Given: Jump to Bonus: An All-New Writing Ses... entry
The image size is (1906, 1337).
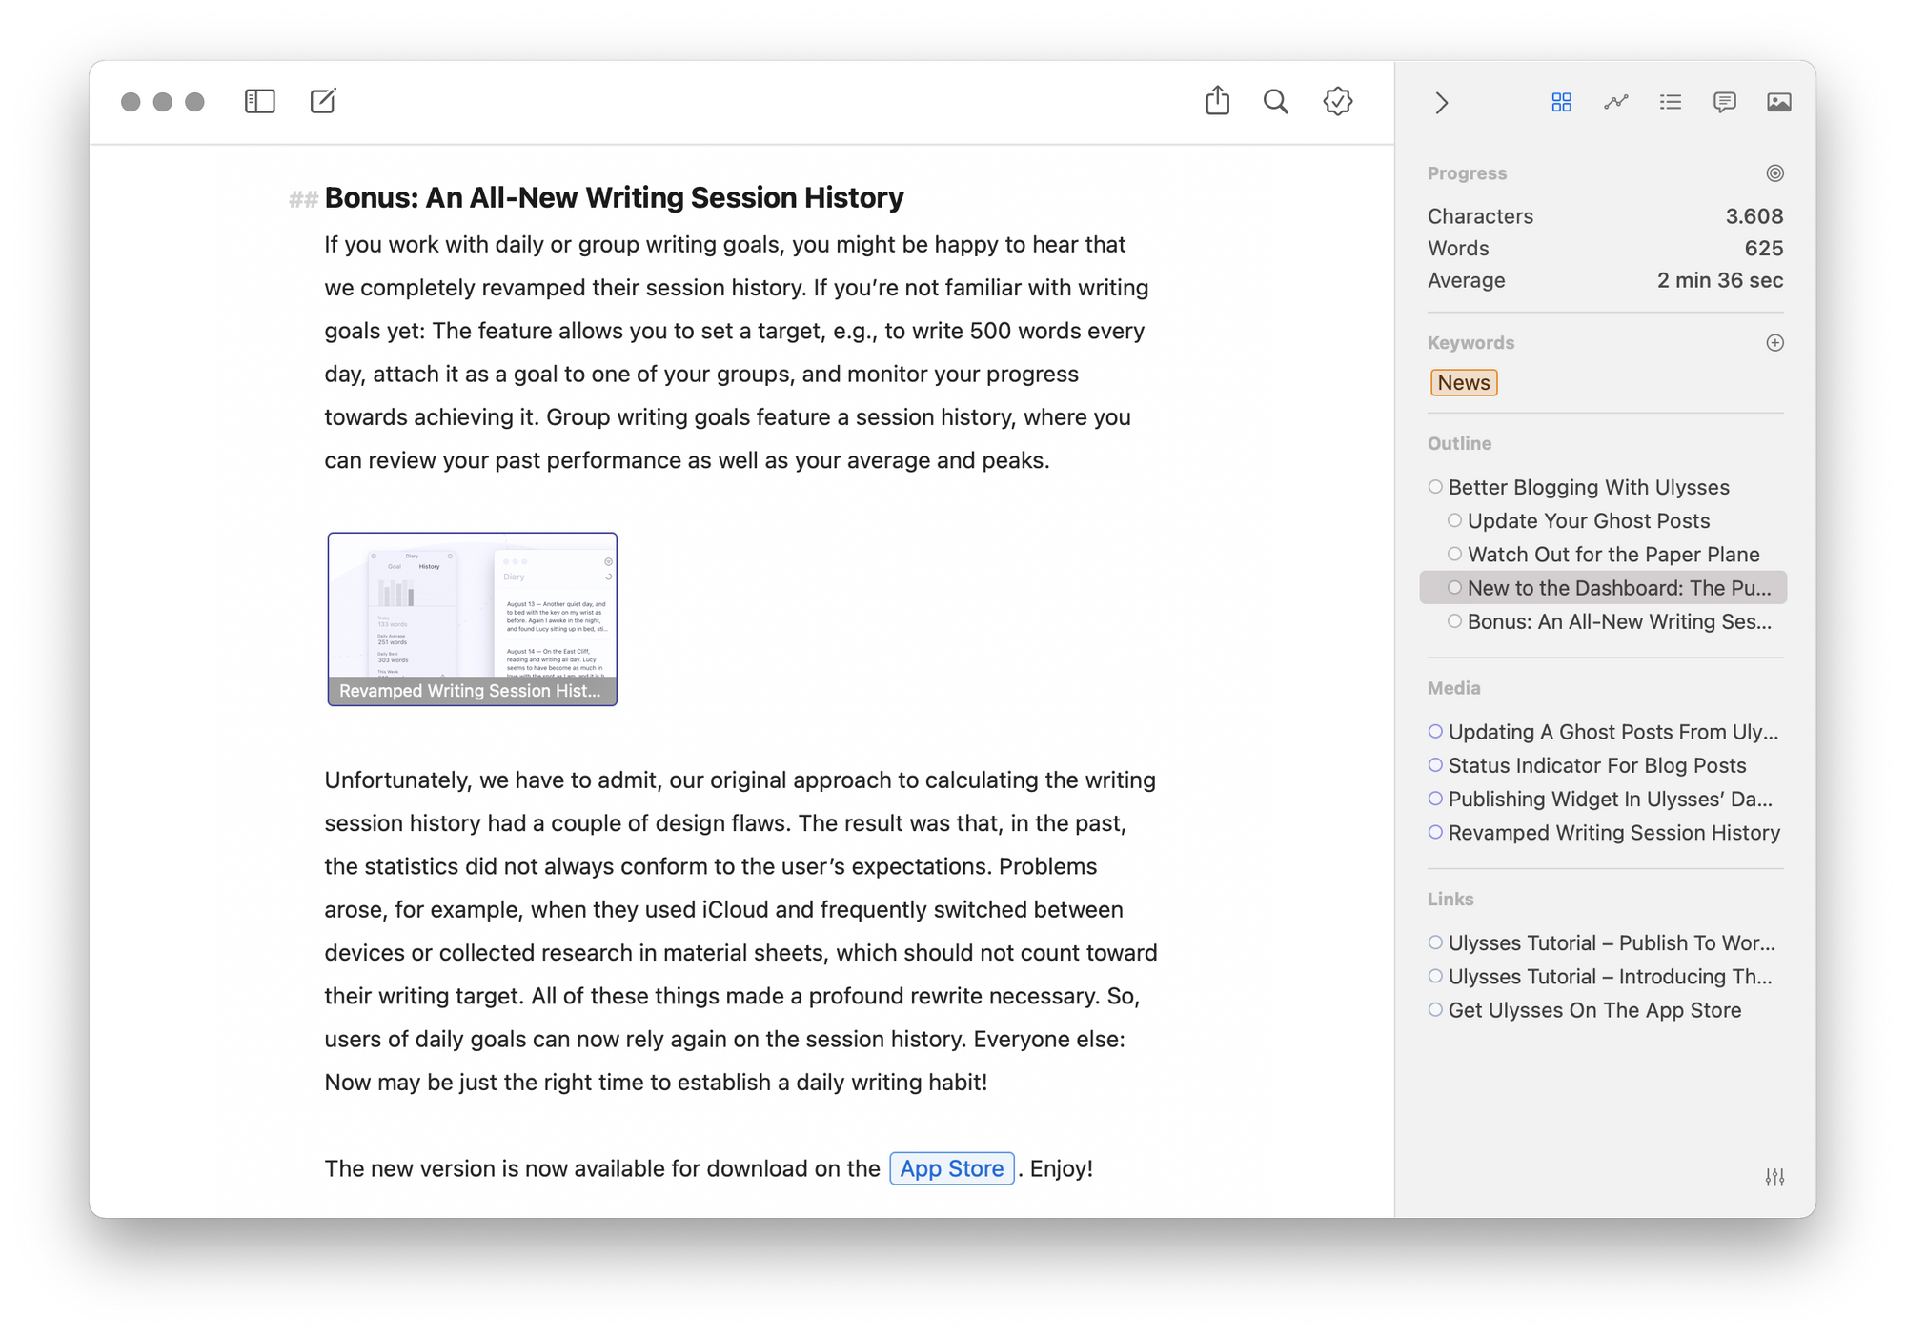Looking at the screenshot, I should [x=1618, y=621].
